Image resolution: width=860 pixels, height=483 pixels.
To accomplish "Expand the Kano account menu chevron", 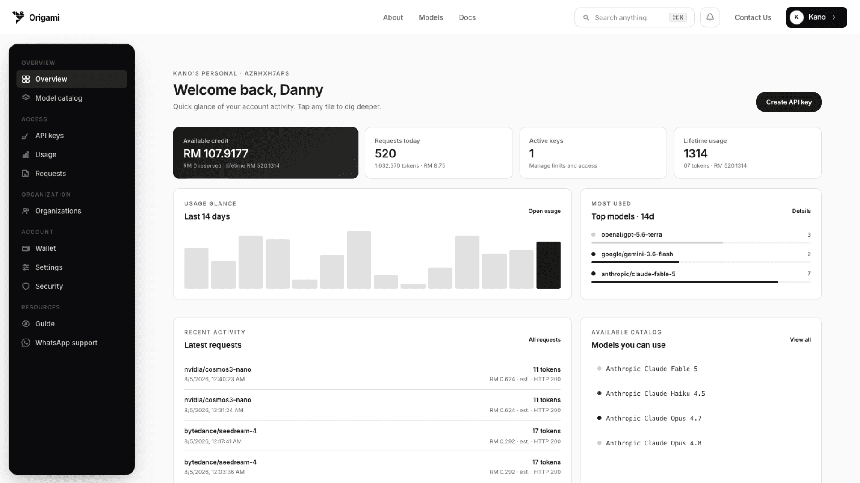I will coord(834,17).
